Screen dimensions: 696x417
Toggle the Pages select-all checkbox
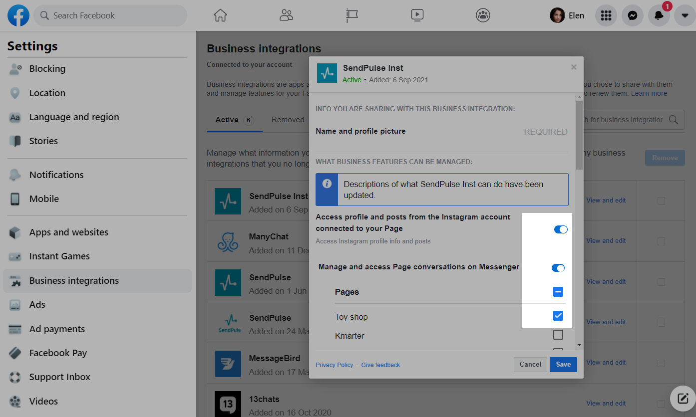(x=558, y=292)
